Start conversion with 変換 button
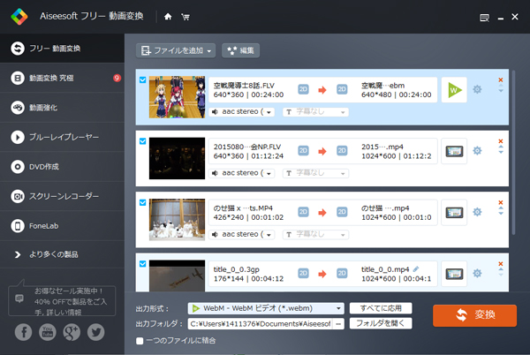 pos(474,315)
